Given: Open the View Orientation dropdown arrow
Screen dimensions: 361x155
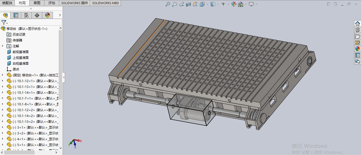Looking at the screenshot, I should [x=207, y=4].
